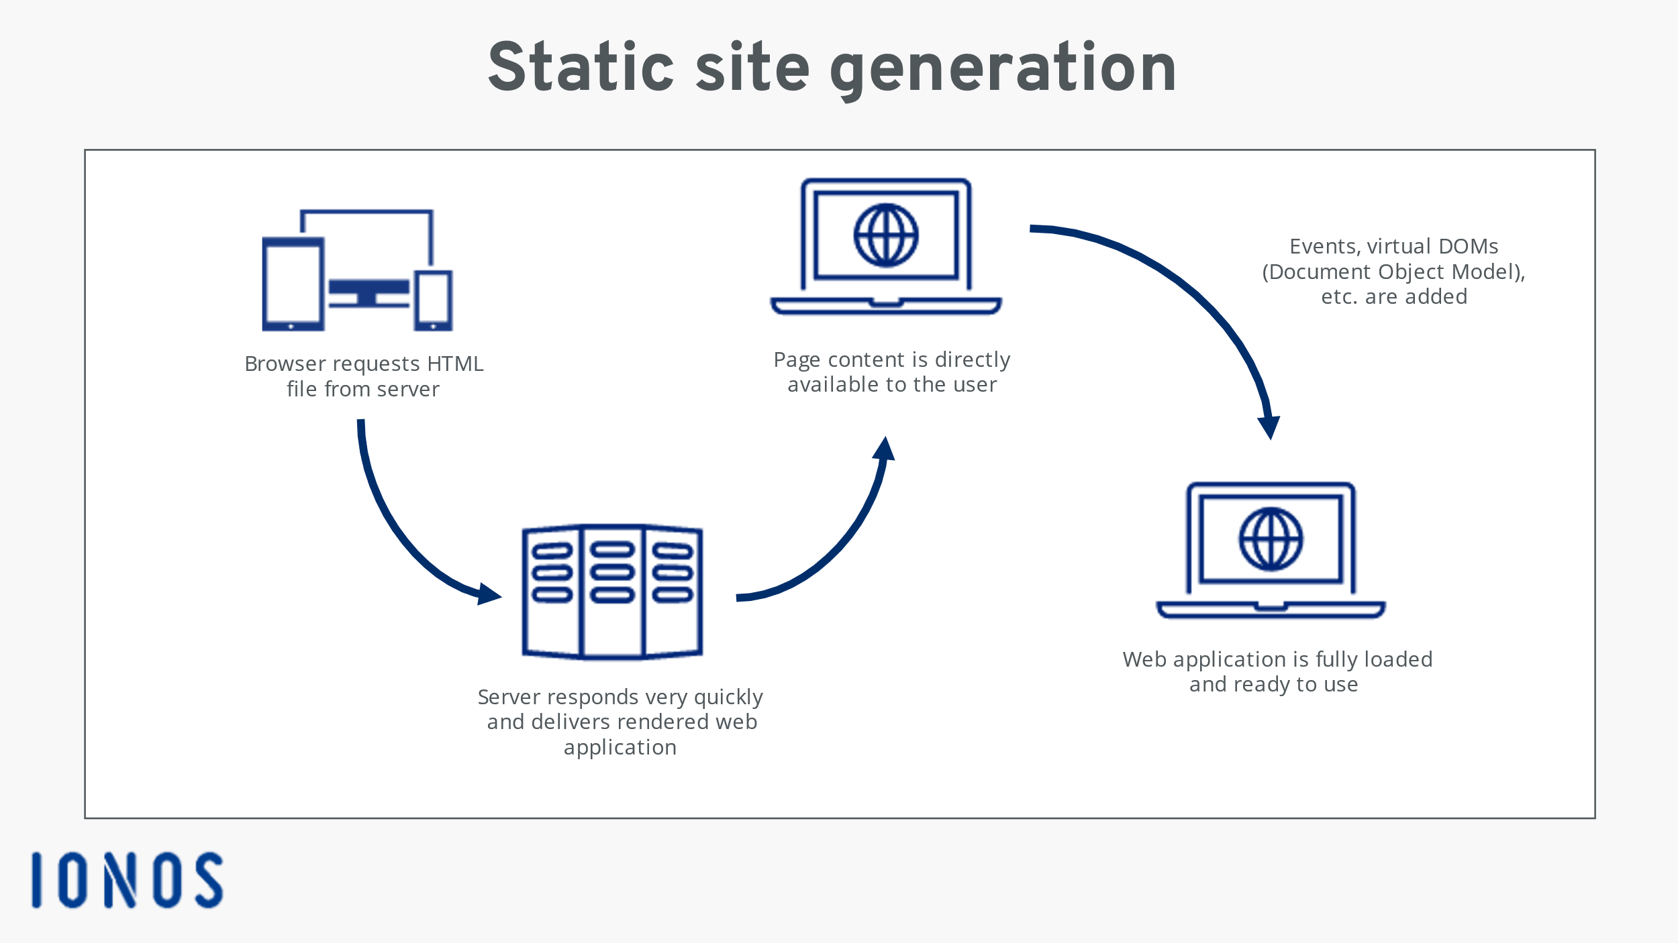
Task: Click 'Browser requests HTML file from server' text
Action: 364,376
